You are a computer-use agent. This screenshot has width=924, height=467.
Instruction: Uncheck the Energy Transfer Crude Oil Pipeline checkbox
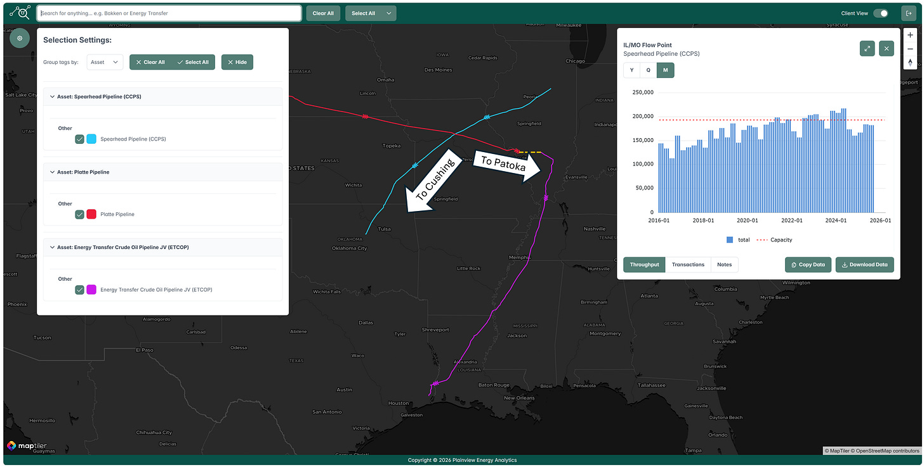(79, 290)
